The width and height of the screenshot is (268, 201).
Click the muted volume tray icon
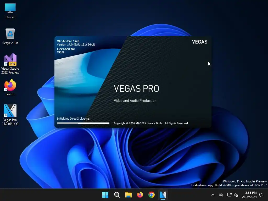(236, 195)
